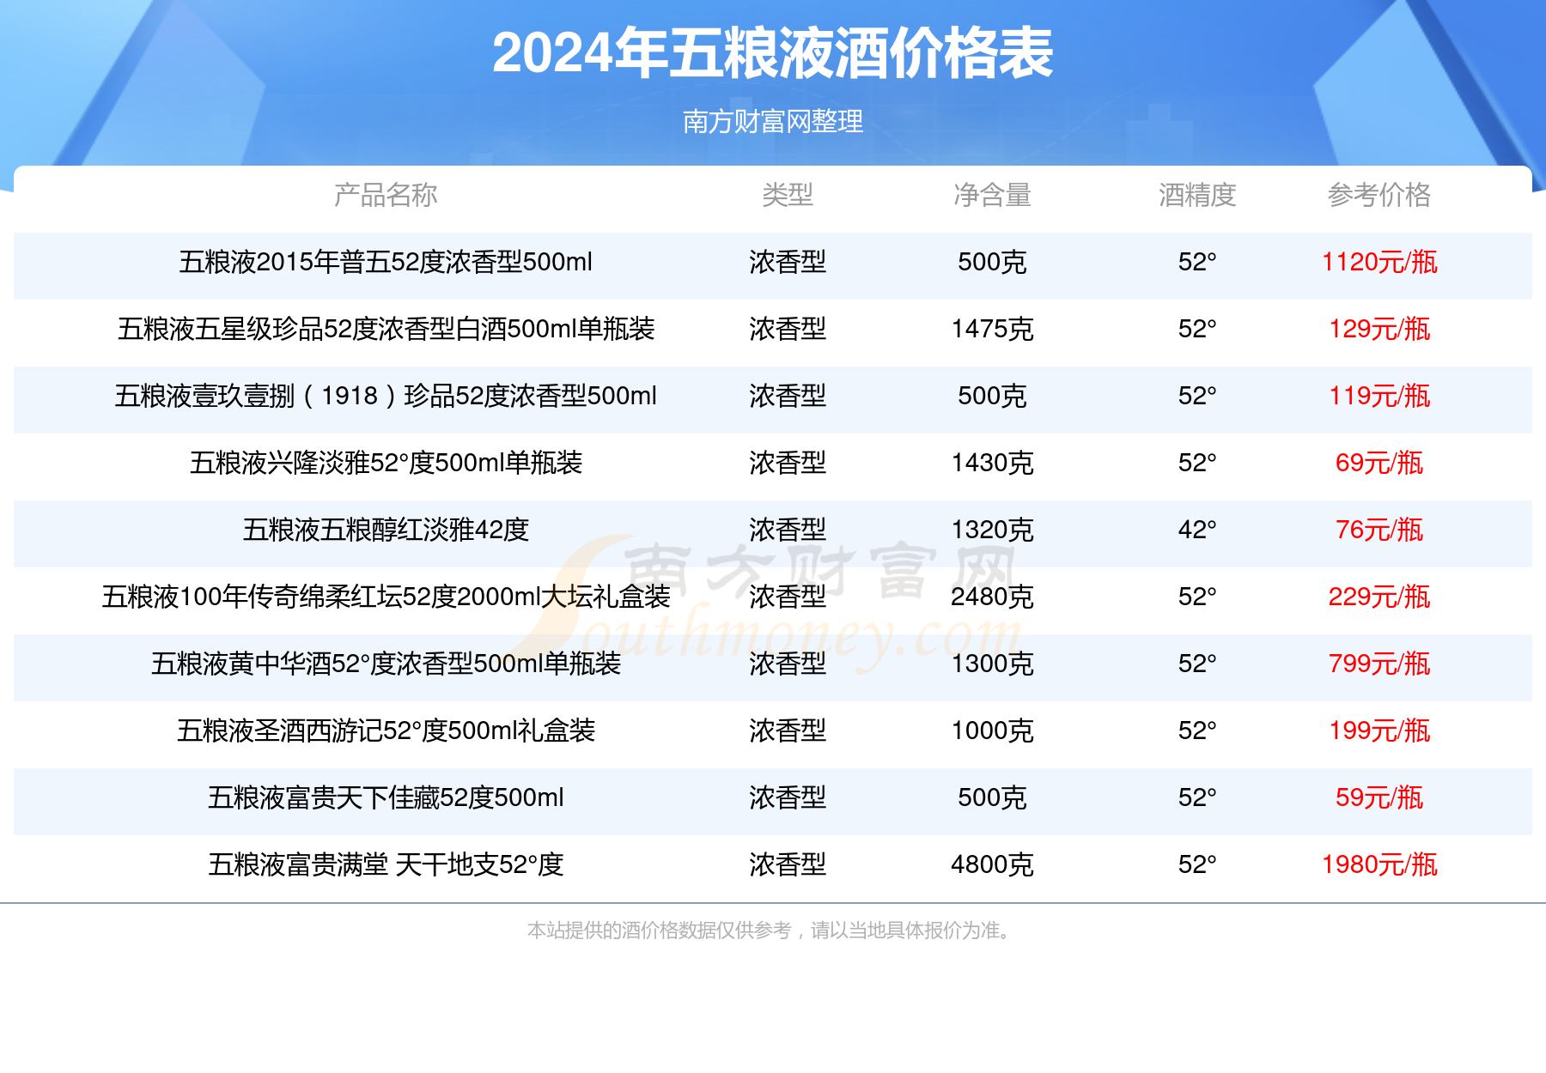Click 500克 in the 富贵天下佳藏 row
This screenshot has width=1546, height=1073.
(x=992, y=797)
